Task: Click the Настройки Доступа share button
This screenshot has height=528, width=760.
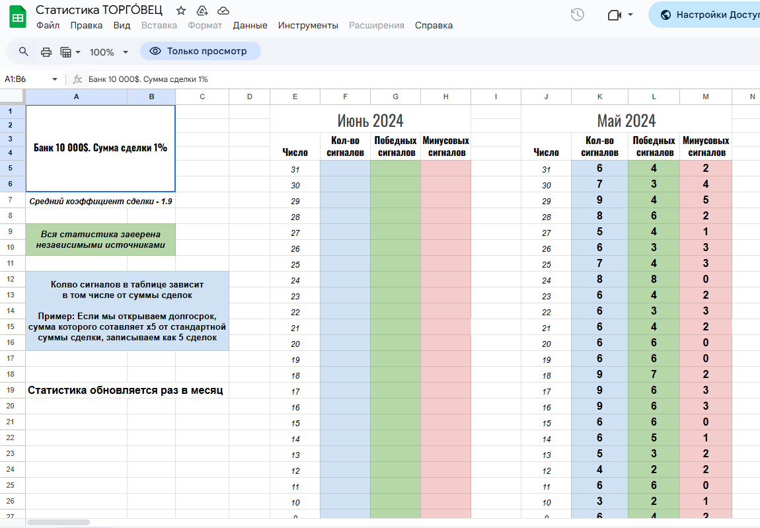Action: (707, 15)
